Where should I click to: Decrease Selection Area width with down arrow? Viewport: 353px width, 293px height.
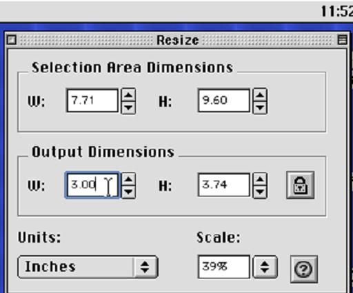(x=128, y=108)
